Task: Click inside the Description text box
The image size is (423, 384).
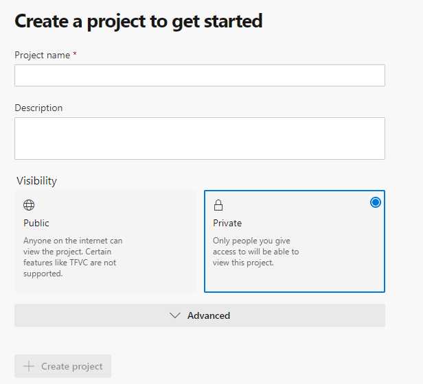Action: point(200,139)
